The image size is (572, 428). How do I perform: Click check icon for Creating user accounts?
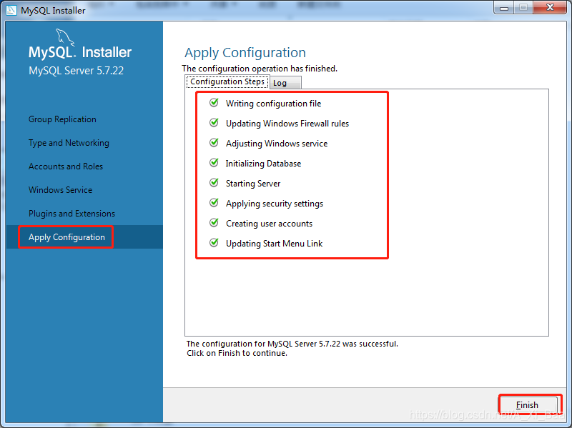point(214,223)
